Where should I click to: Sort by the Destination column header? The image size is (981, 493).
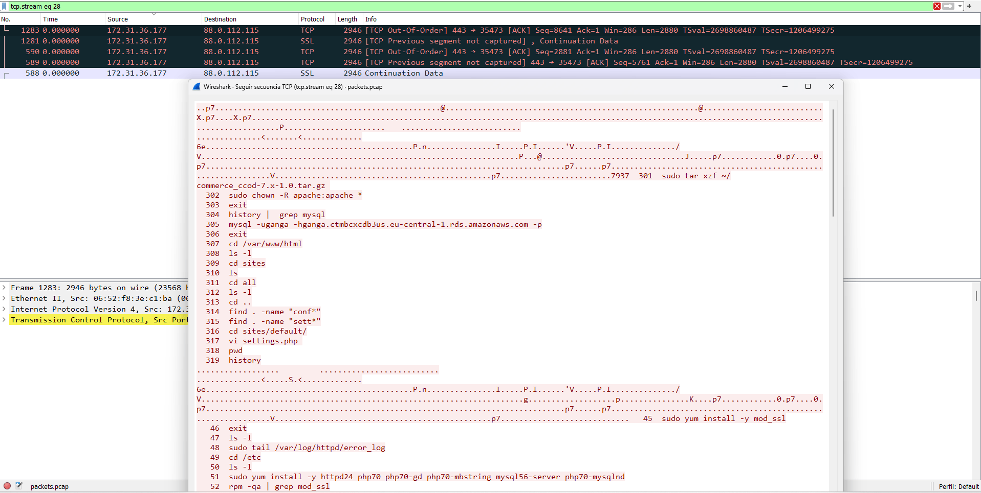coord(250,19)
